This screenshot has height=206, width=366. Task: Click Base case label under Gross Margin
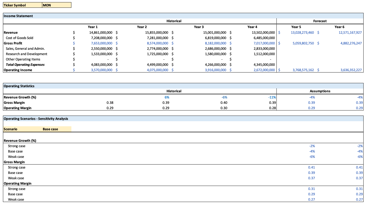point(15,173)
